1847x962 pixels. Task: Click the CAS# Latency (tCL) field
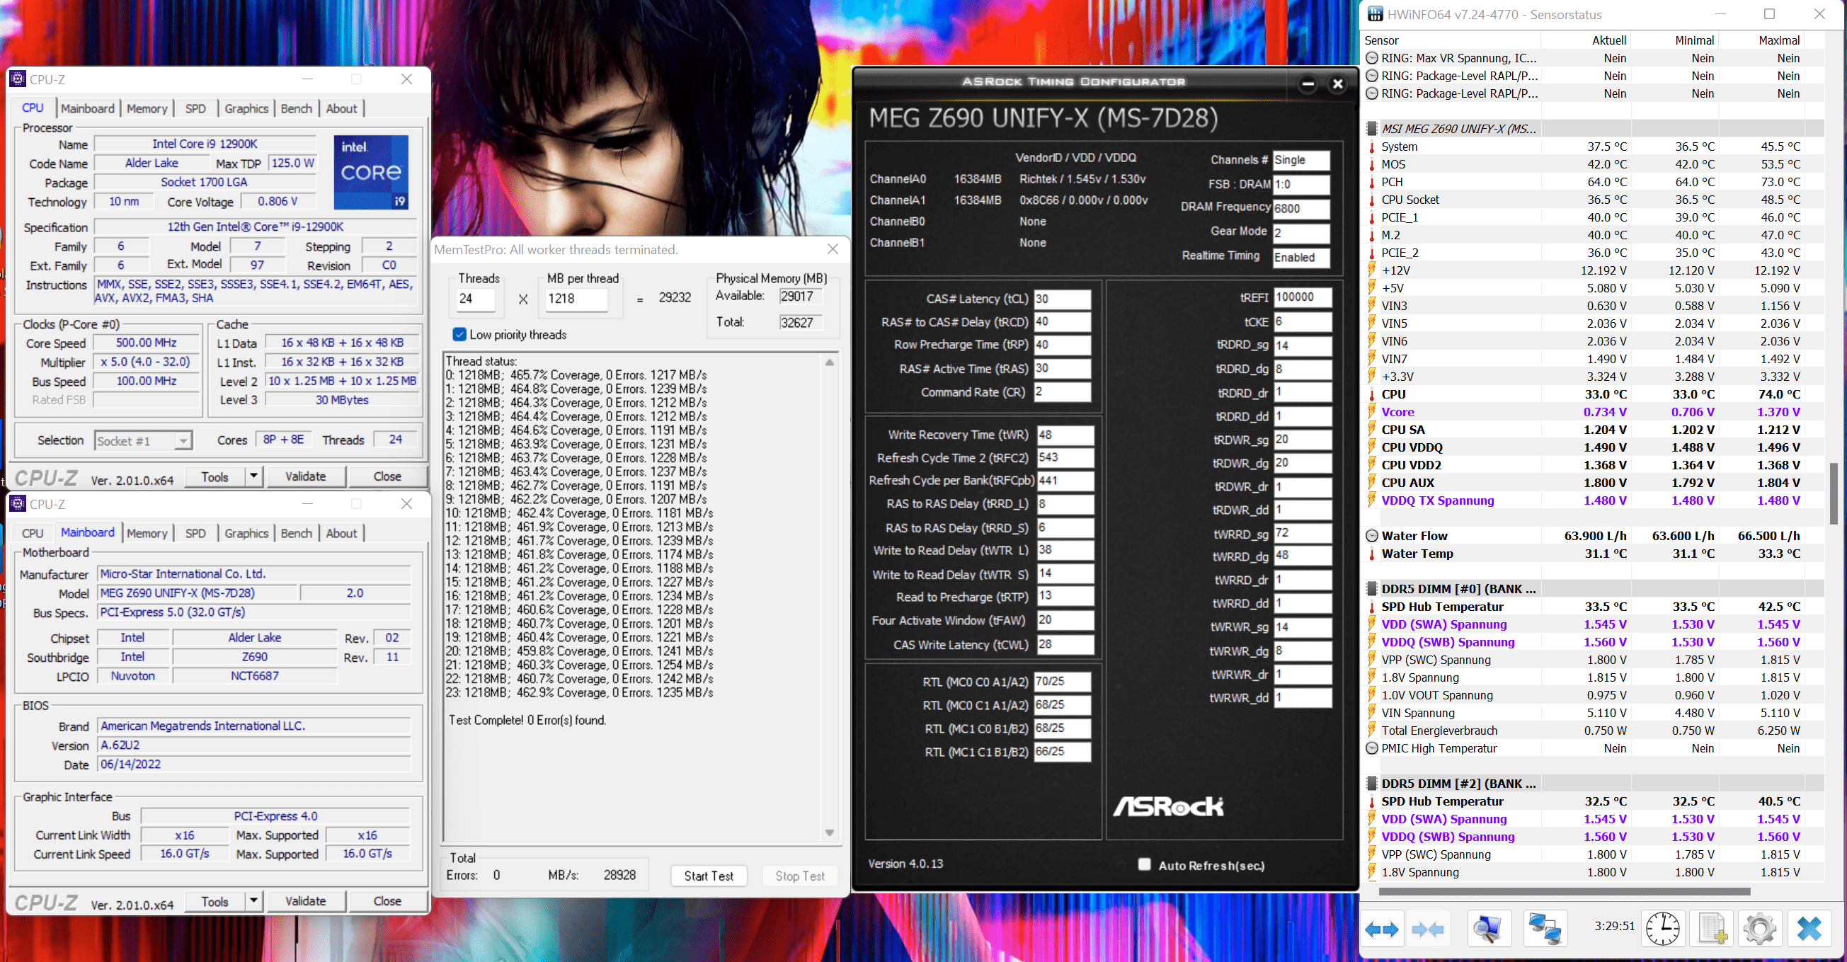coord(1062,299)
